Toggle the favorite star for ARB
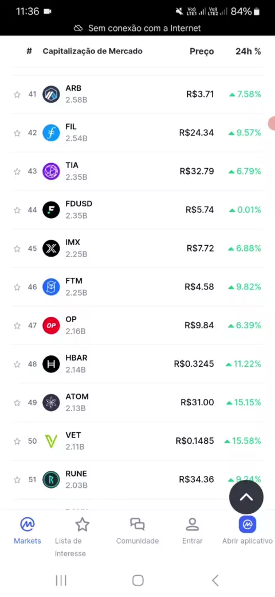 click(x=17, y=95)
